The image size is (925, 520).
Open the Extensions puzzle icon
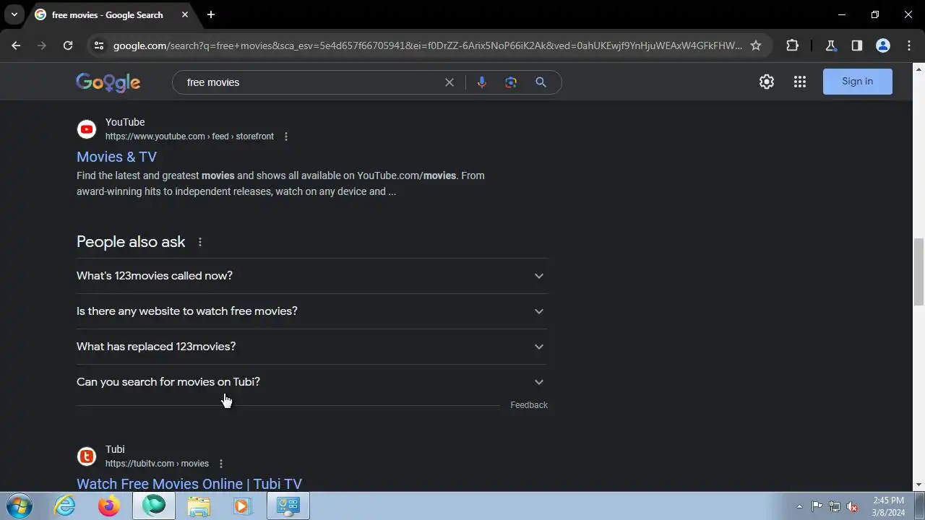click(793, 45)
